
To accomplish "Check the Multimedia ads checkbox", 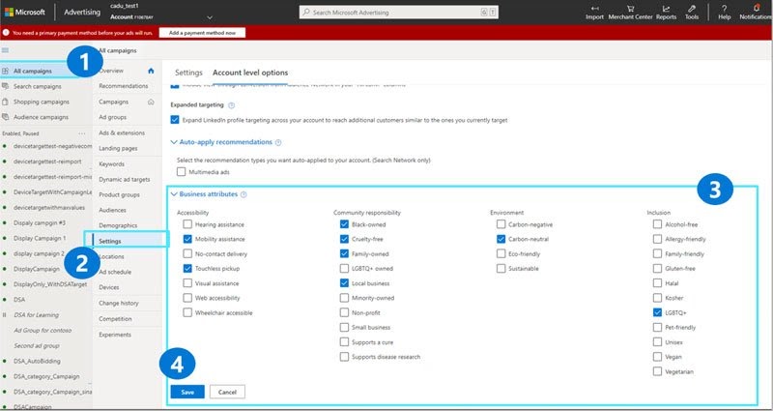I will (182, 172).
